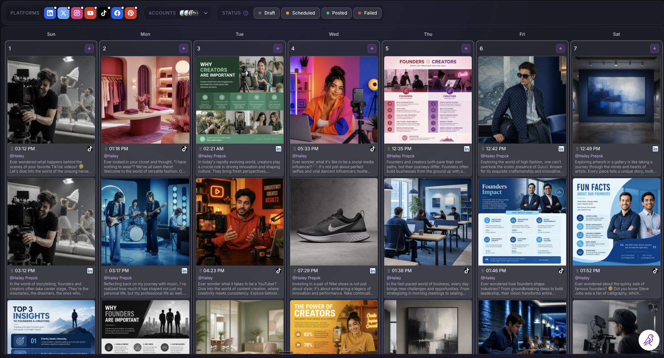The width and height of the screenshot is (664, 358).
Task: Grab the drag handle of the 02:21 AM post
Action: pos(200,149)
